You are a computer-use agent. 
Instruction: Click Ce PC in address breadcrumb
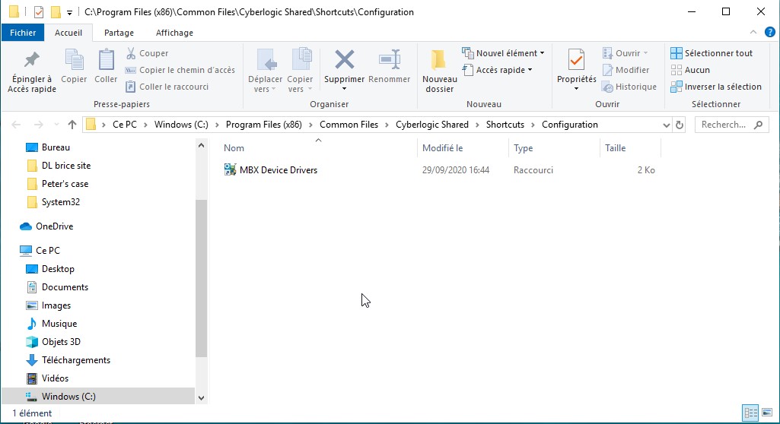click(124, 125)
